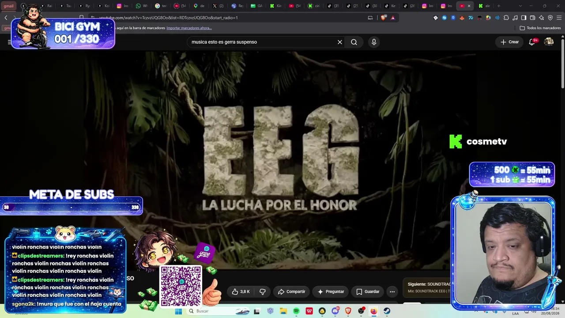Viewport: 565px width, 318px height.
Task: Open the Windows Start menu
Action: tap(178, 311)
